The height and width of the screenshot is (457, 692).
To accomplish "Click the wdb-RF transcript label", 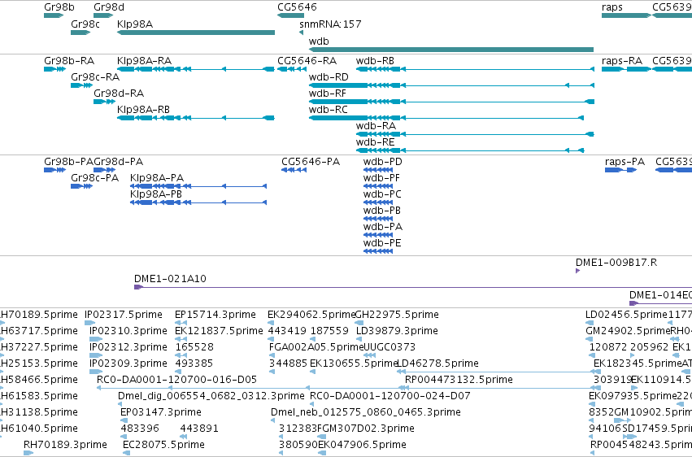I will point(328,93).
